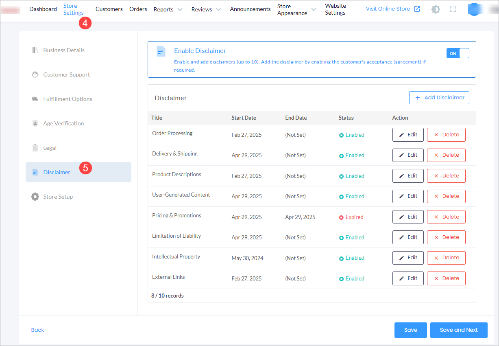This screenshot has width=499, height=346.
Task: Edit the Product Descriptions disclaimer
Action: (408, 176)
